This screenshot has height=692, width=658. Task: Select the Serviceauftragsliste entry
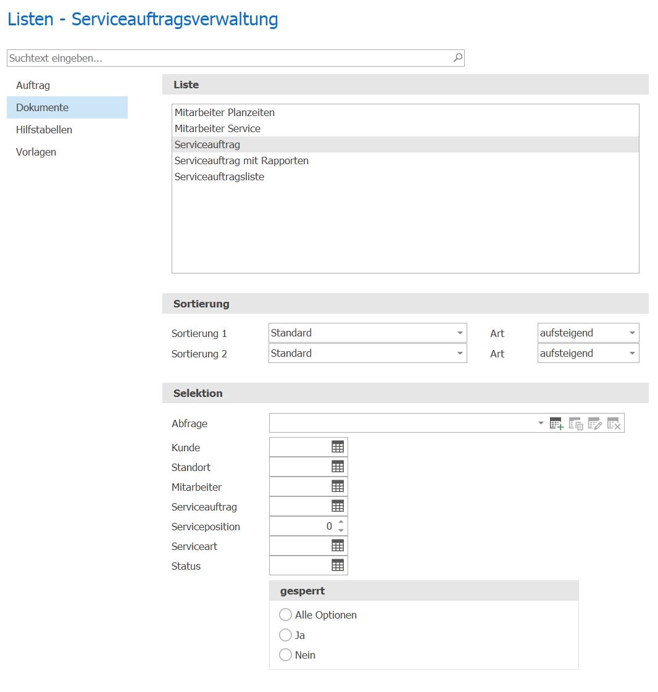coord(405,177)
